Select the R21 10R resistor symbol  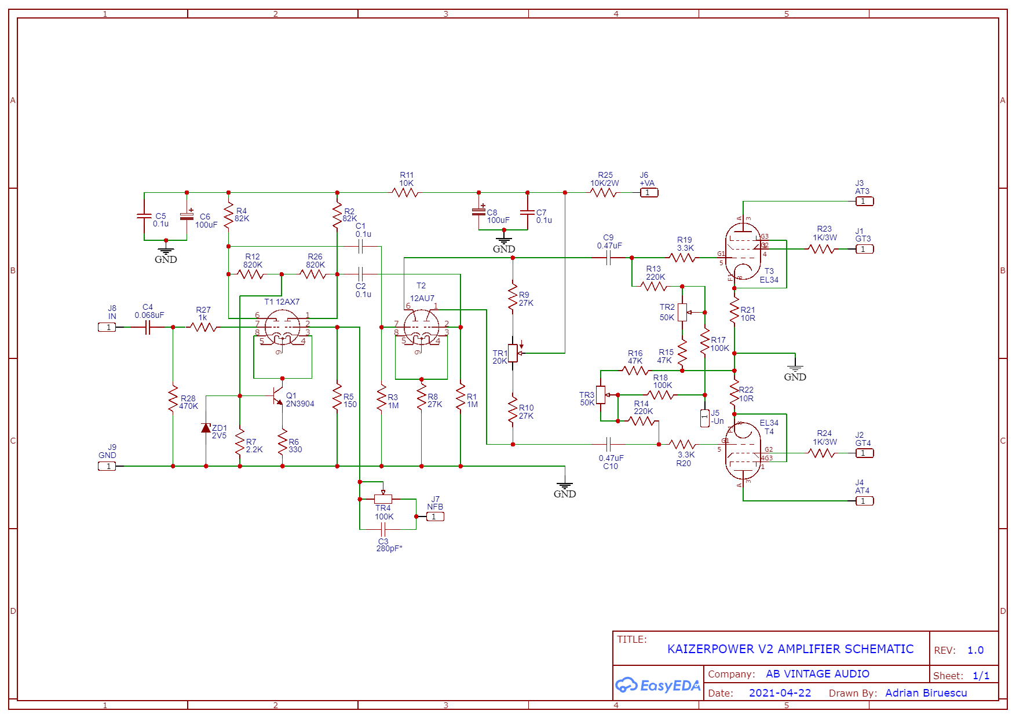[734, 311]
